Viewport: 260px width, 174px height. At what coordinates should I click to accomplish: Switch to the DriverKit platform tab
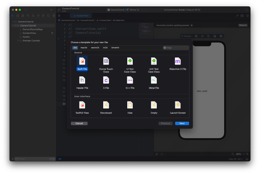[115, 48]
